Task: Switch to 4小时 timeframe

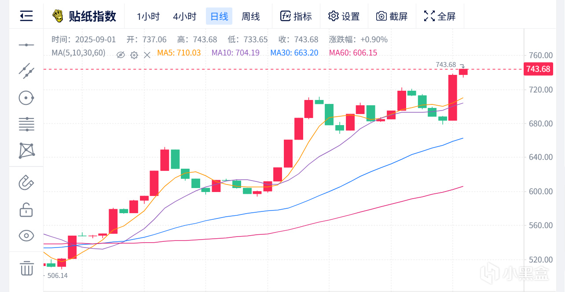Action: click(184, 17)
